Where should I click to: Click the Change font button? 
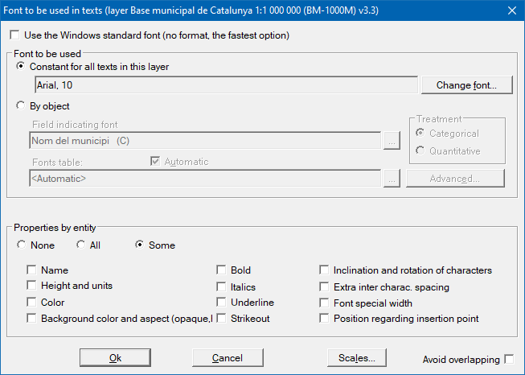pos(466,85)
